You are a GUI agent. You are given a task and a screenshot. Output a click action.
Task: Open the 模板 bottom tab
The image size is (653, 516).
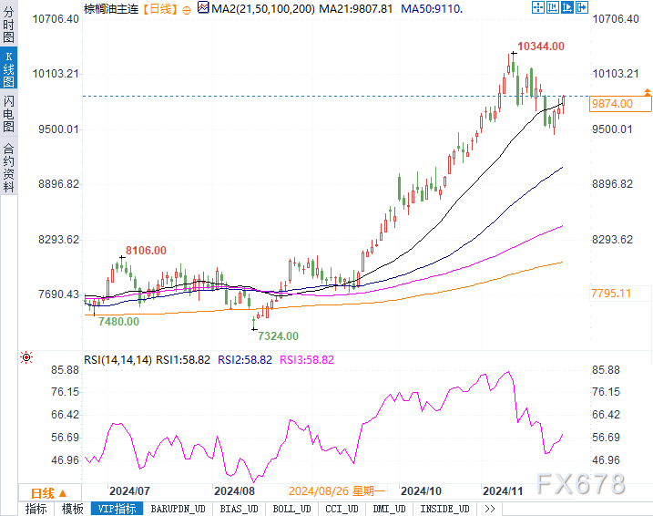tap(73, 509)
